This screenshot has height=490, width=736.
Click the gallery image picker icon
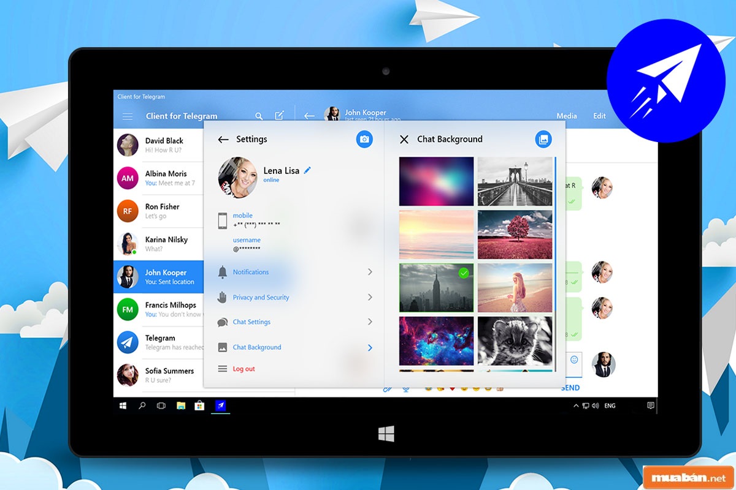(543, 139)
